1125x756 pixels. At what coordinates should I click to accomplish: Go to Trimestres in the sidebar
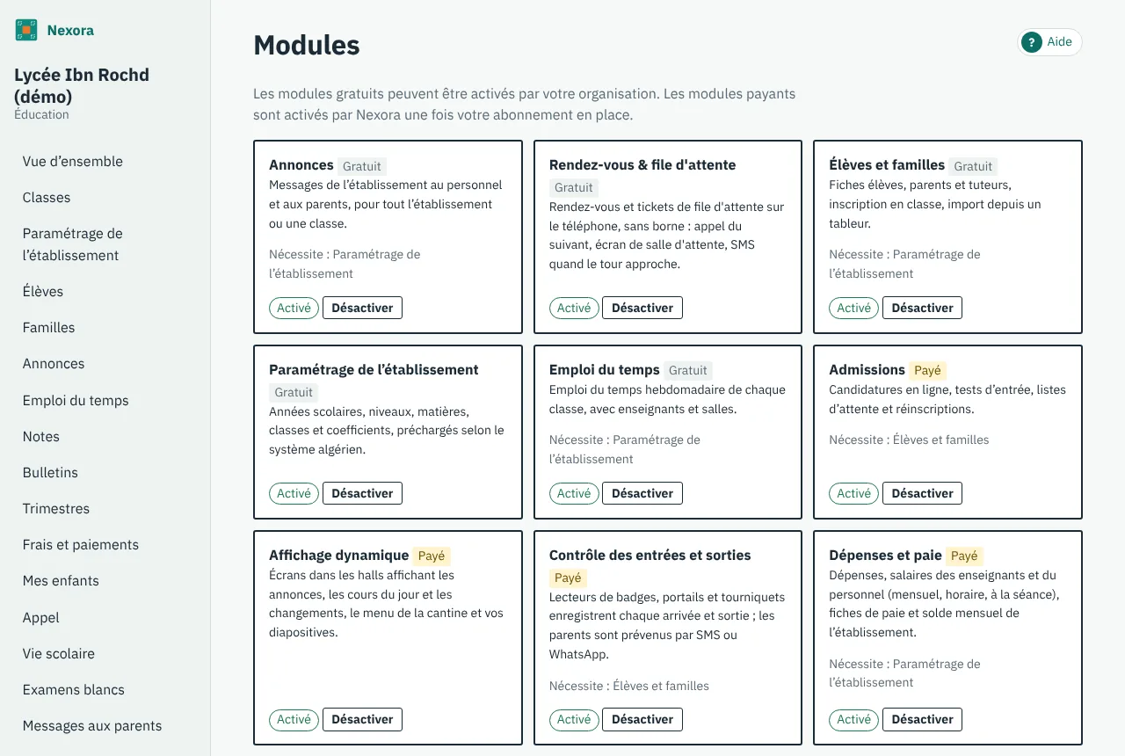(56, 508)
